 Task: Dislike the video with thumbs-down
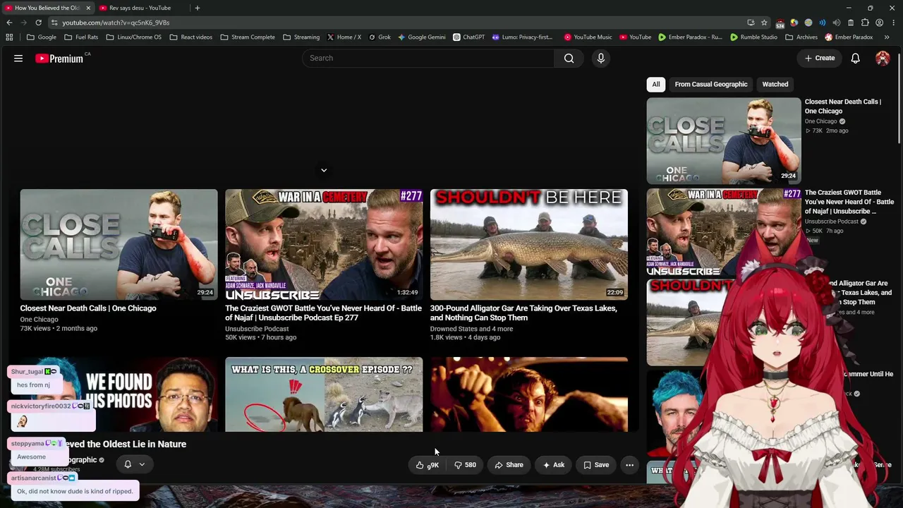tap(465, 465)
